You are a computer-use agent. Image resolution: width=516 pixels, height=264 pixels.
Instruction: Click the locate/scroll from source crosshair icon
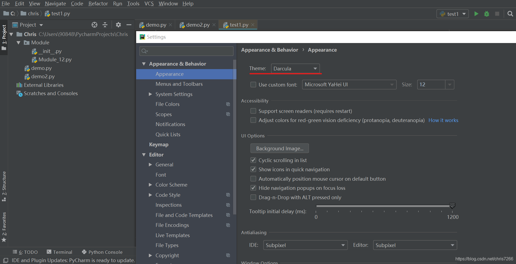coord(94,25)
